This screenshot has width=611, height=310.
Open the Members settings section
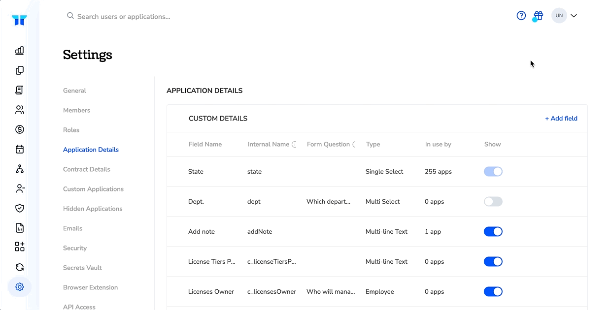[76, 110]
